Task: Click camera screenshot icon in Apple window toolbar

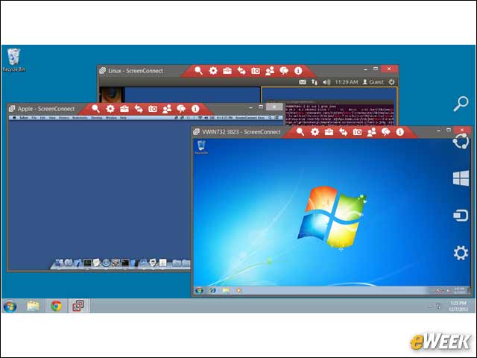Action: coord(153,109)
